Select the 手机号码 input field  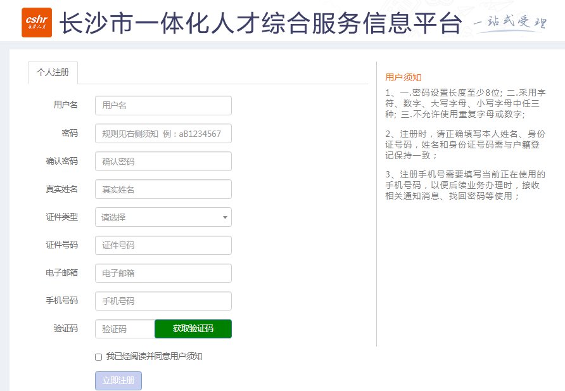click(x=163, y=301)
